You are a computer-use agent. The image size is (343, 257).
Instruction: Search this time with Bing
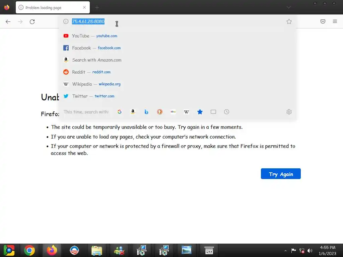[146, 112]
